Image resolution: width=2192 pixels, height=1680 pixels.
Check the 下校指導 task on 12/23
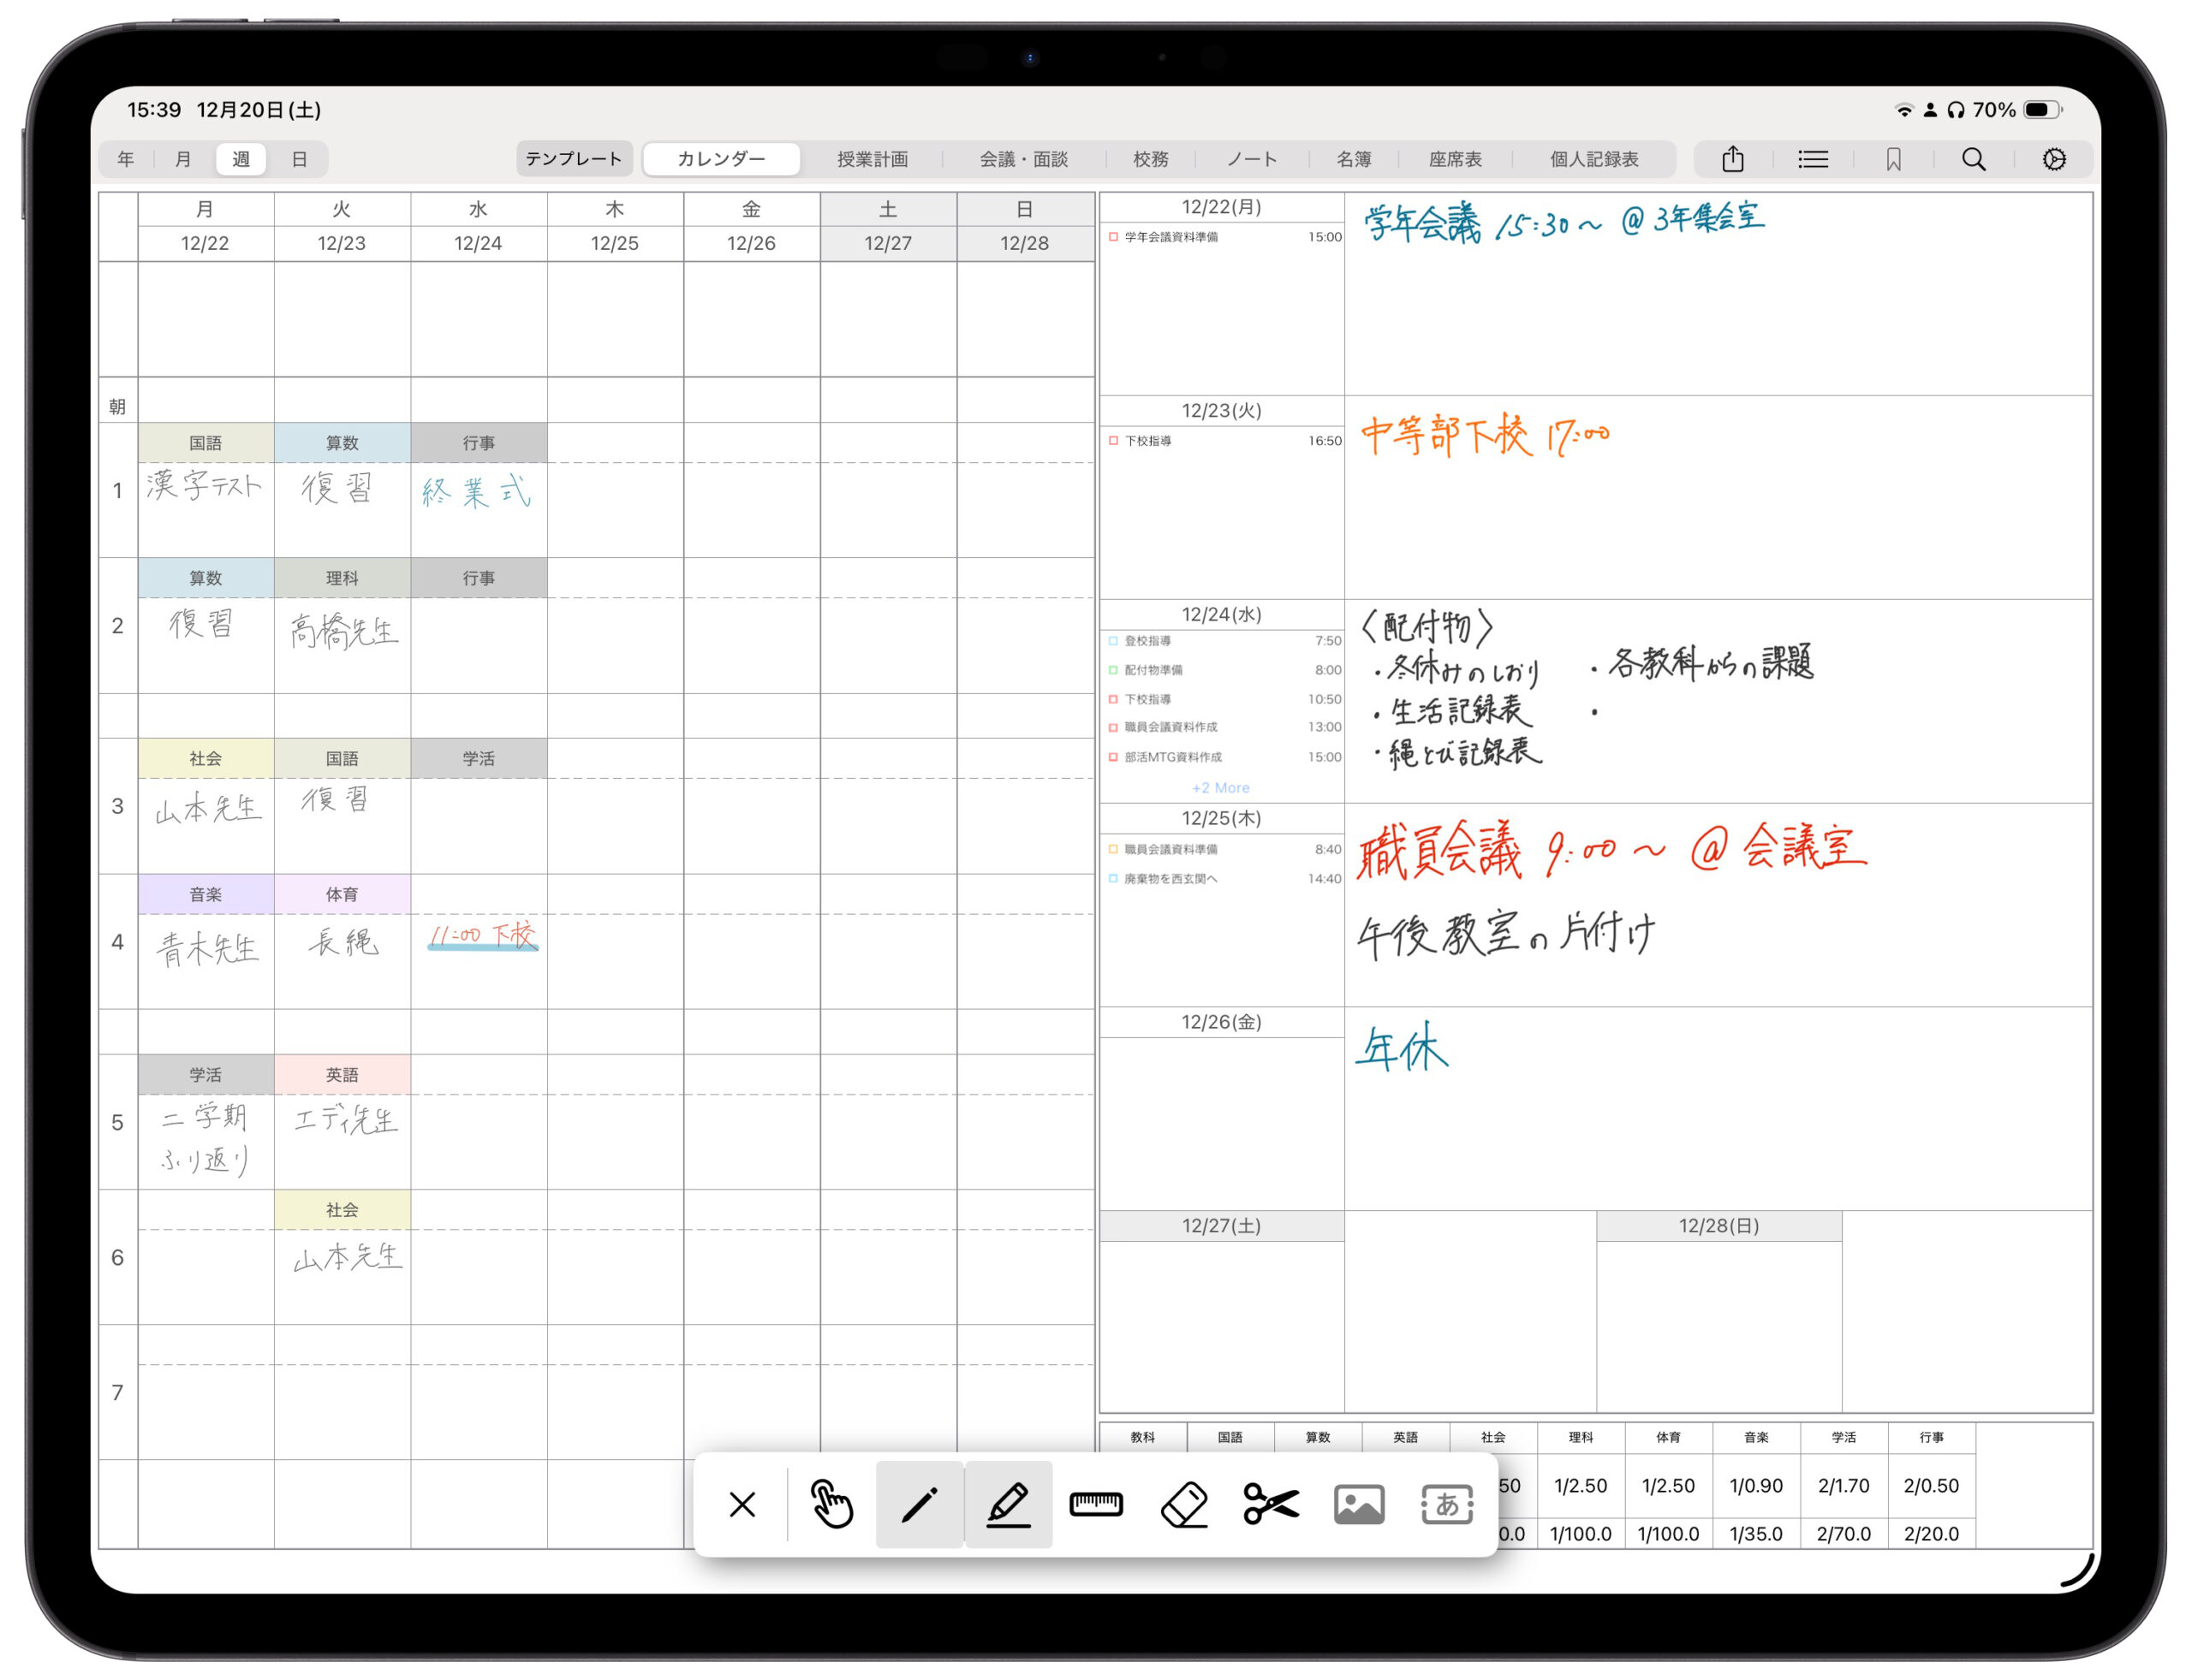(1112, 441)
